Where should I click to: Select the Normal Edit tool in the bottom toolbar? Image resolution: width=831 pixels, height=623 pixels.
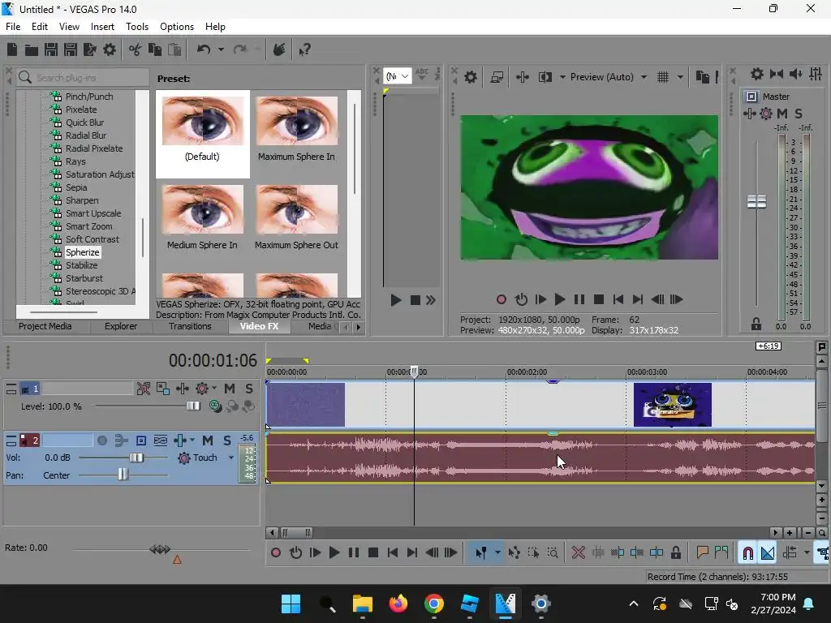click(481, 553)
